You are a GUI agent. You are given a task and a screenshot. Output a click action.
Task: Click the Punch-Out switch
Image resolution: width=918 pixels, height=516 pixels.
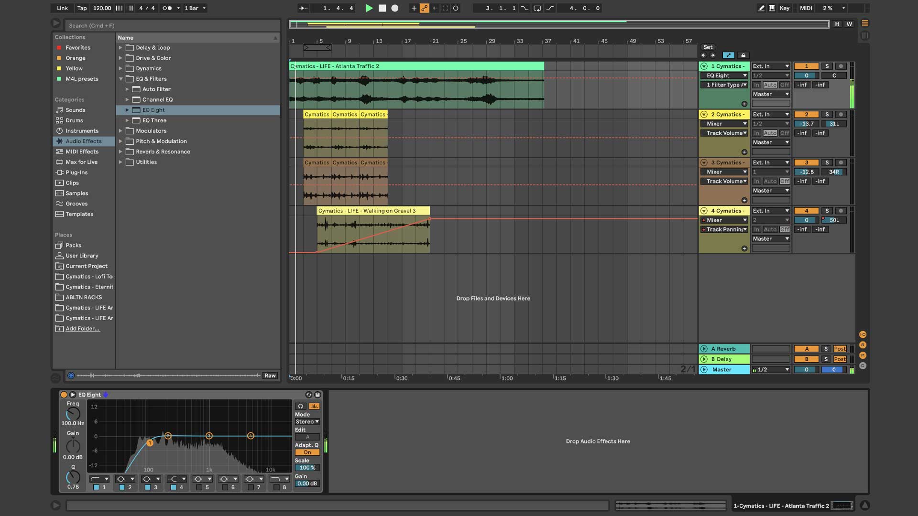[550, 8]
